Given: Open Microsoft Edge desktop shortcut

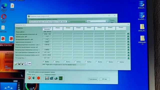Looking at the screenshot, I should pyautogui.click(x=4, y=7).
